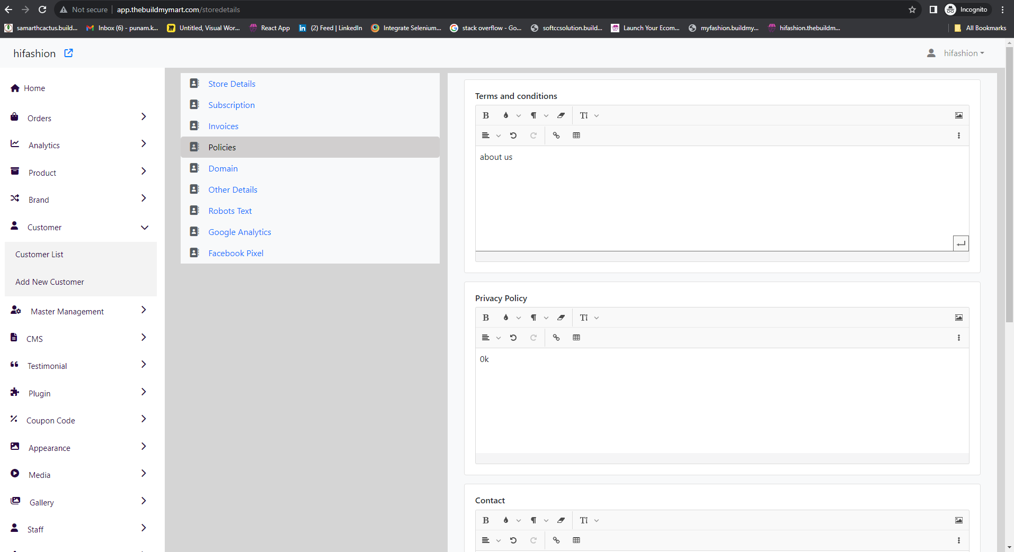Open the Domain section

pos(223,168)
